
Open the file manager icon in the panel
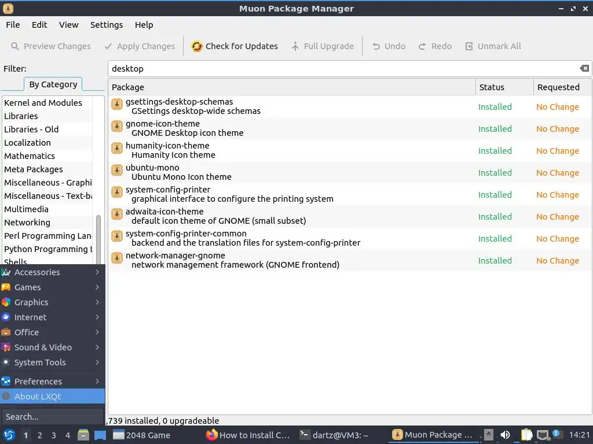tap(83, 435)
